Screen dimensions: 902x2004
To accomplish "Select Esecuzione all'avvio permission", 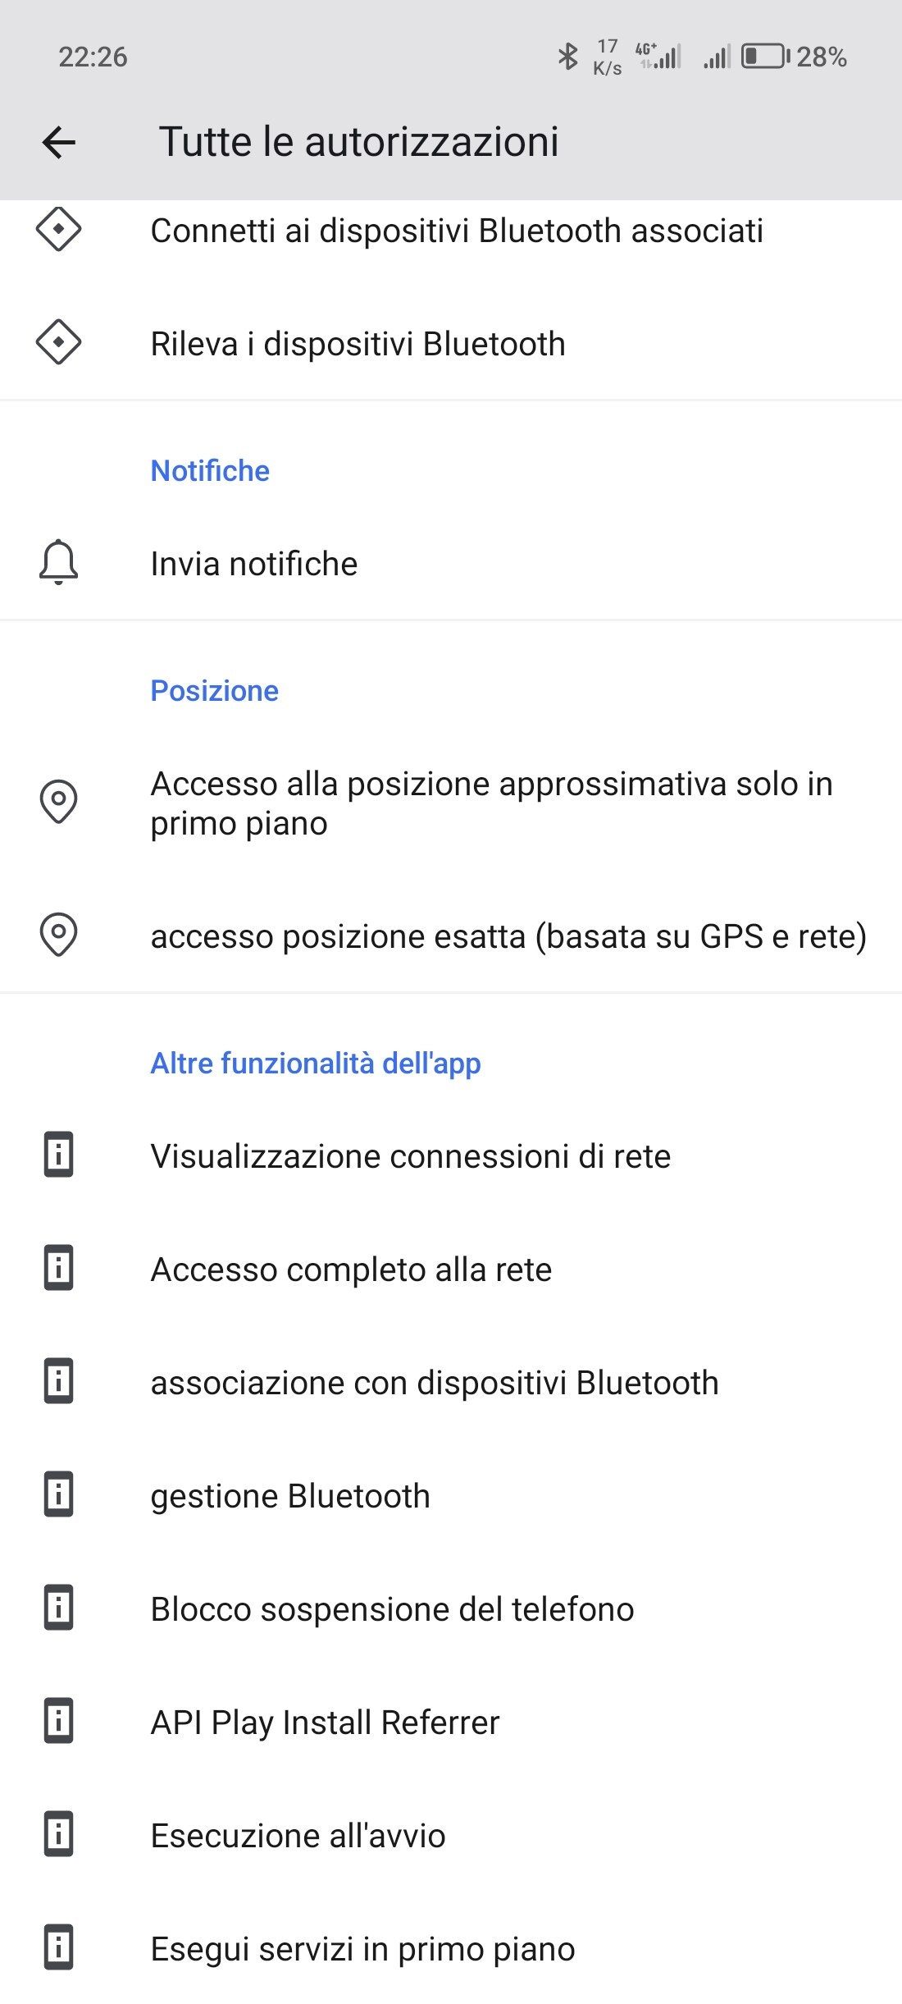I will (298, 1836).
